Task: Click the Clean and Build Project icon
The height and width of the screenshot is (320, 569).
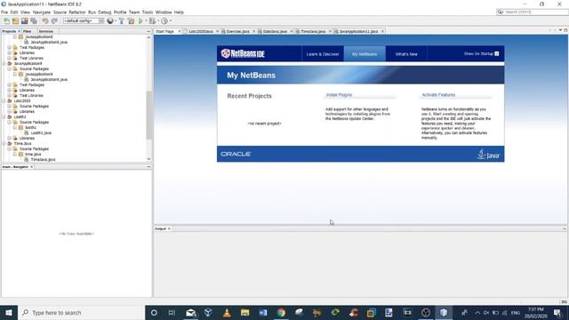Action: pos(131,21)
